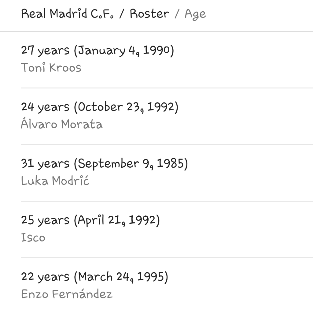313x310 pixels.
Task: Open the Enzo Fernández player name
Action: 67,294
